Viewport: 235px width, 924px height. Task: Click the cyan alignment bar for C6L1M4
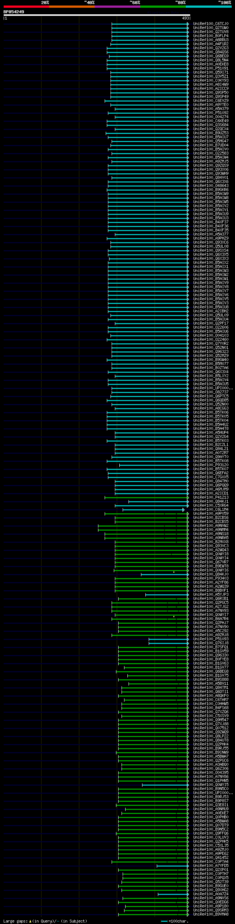153,510
